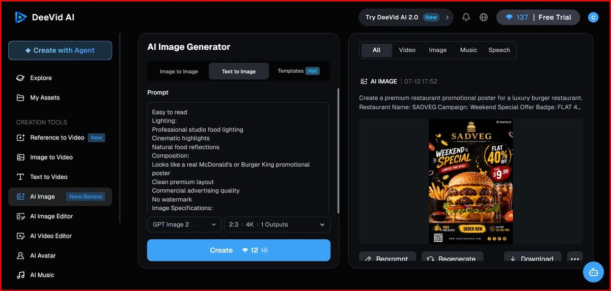This screenshot has width=611, height=291.
Task: Open AI Music tool
Action: pos(60,275)
